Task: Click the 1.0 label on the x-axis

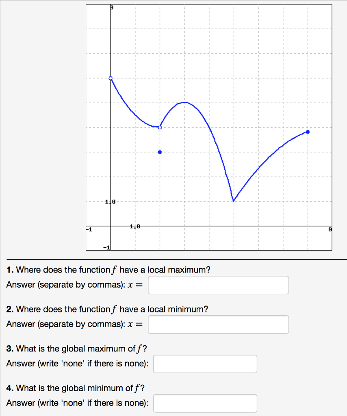Action: pos(134,226)
